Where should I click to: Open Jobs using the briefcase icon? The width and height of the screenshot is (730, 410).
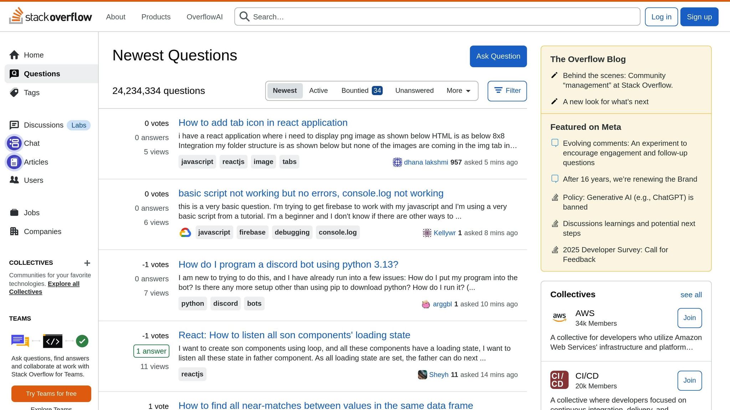click(14, 212)
